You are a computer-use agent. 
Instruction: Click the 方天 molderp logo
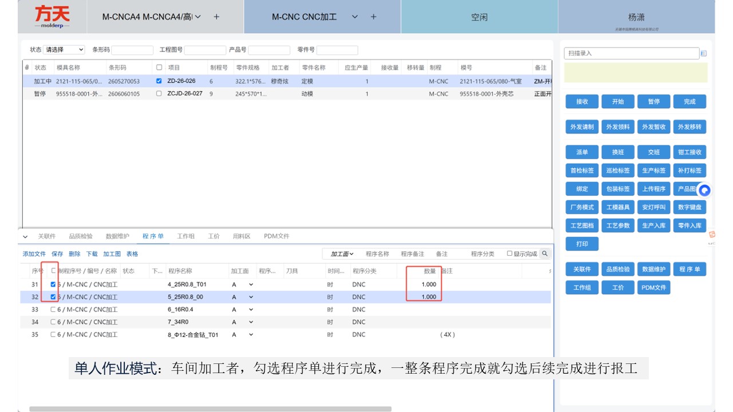pos(52,17)
